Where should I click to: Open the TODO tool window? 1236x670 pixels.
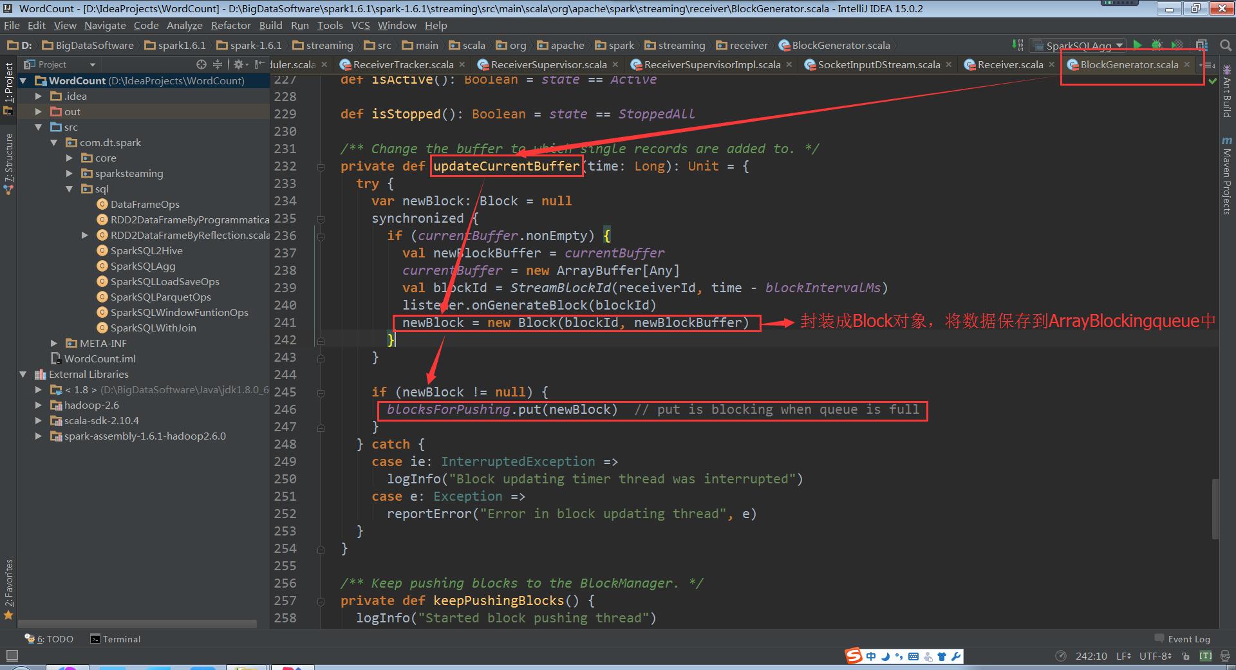tap(49, 639)
